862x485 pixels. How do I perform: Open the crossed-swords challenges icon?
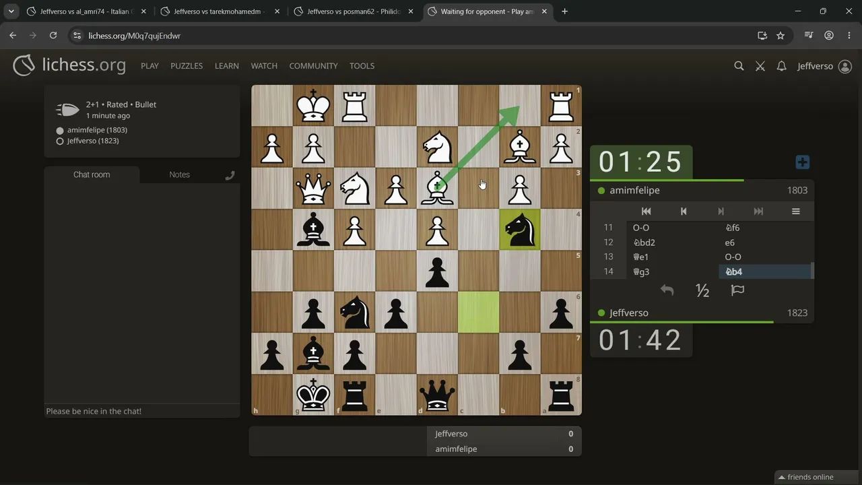point(760,66)
